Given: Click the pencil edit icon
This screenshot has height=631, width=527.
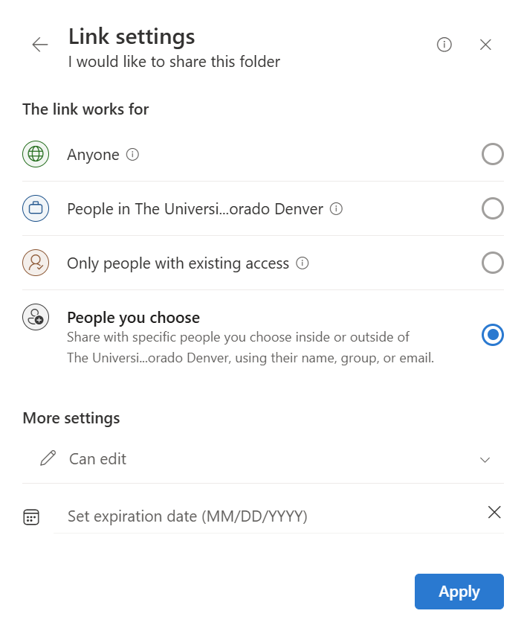Looking at the screenshot, I should tap(48, 459).
